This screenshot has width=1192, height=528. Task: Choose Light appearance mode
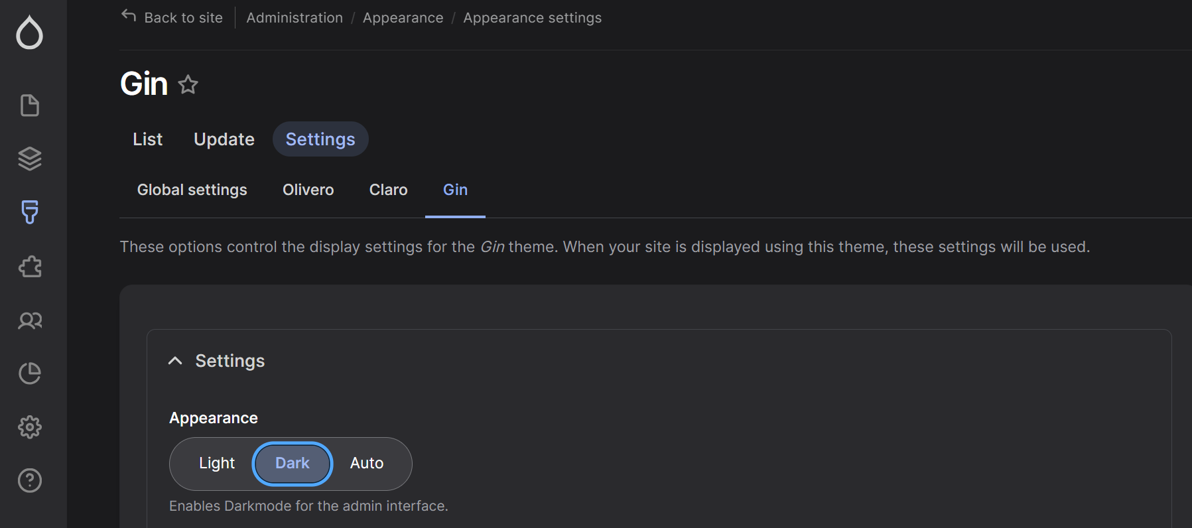[x=217, y=463]
